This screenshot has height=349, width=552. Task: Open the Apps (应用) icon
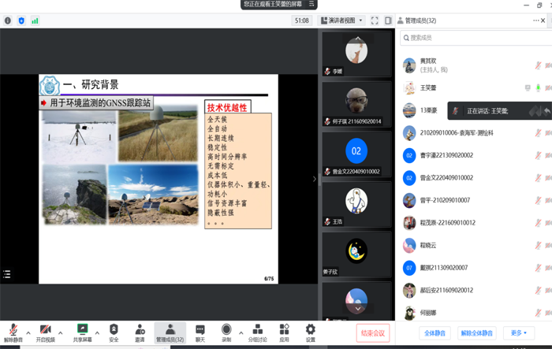point(284,332)
